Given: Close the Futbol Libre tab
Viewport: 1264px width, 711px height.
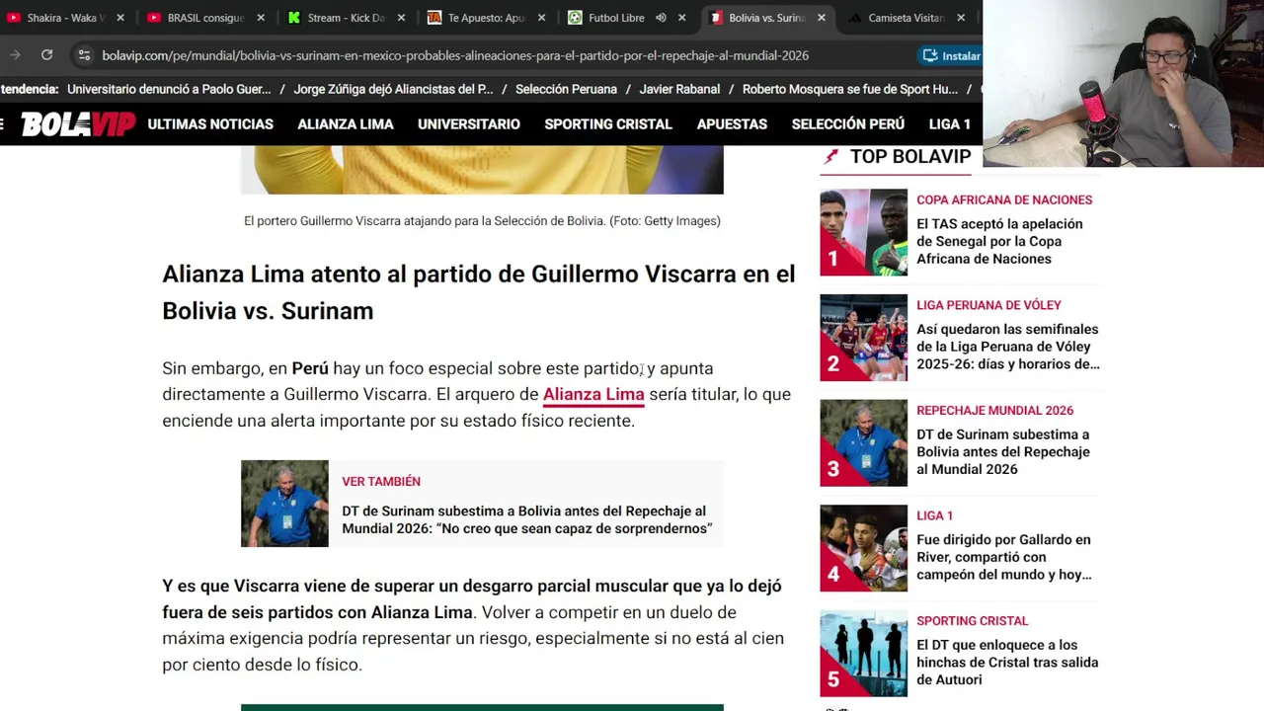Looking at the screenshot, I should tap(681, 18).
